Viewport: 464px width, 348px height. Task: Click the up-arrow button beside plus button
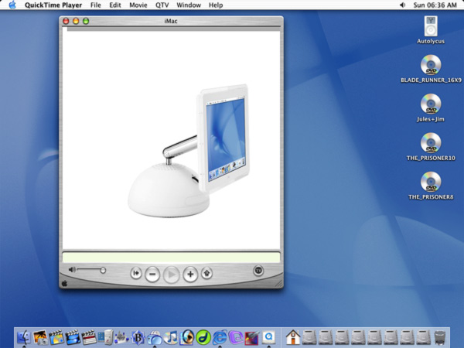[206, 273]
